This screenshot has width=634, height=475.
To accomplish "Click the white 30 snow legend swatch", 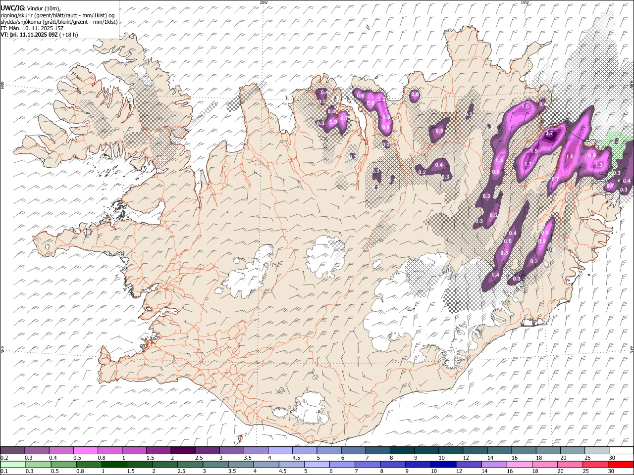I will [621, 450].
